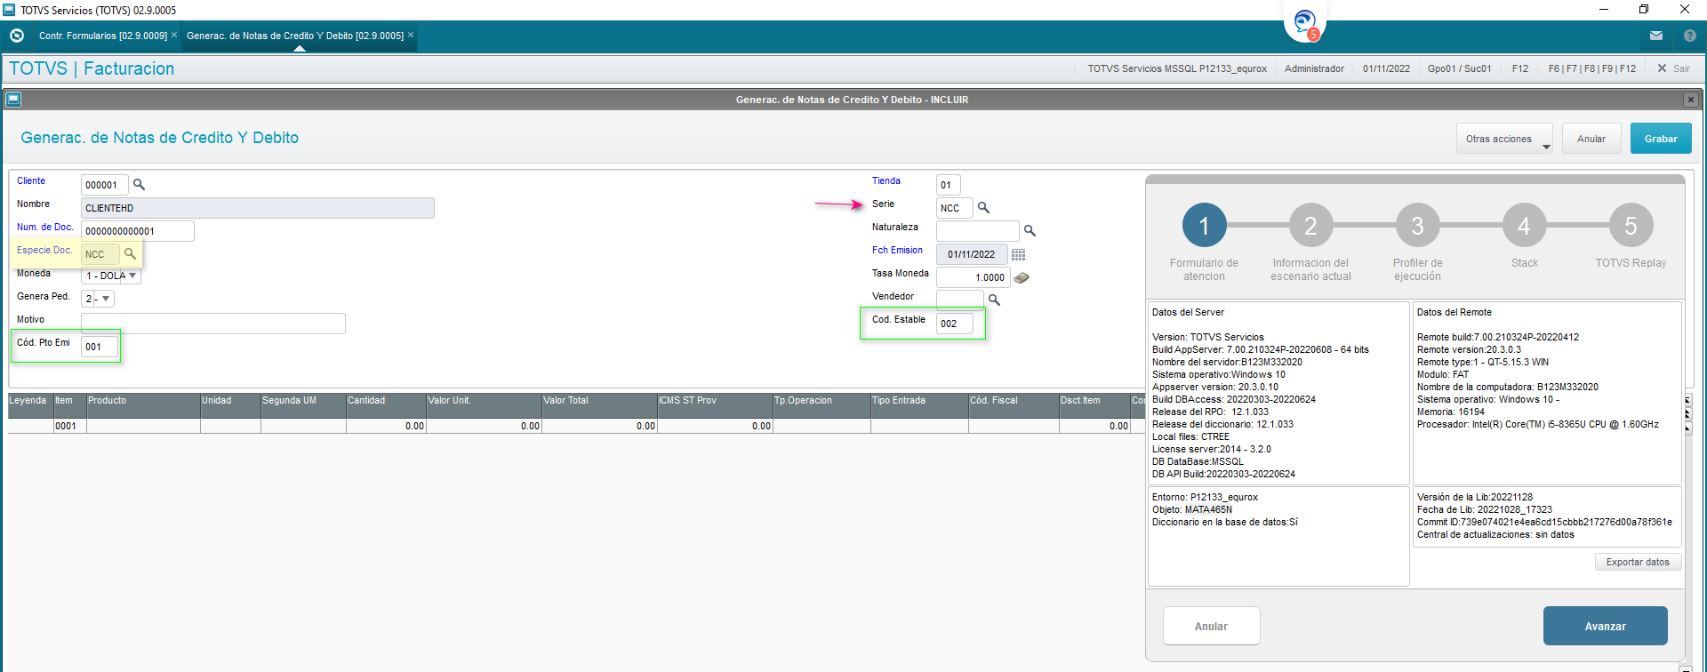
Task: Focus the Fch Emision date field
Action: click(972, 254)
